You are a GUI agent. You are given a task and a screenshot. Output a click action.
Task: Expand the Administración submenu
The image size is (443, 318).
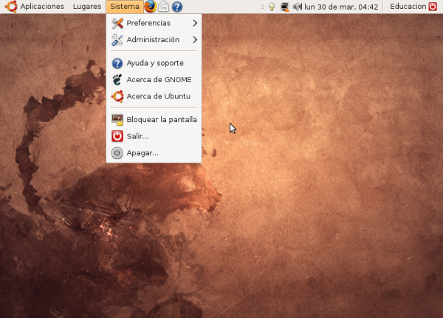[154, 40]
